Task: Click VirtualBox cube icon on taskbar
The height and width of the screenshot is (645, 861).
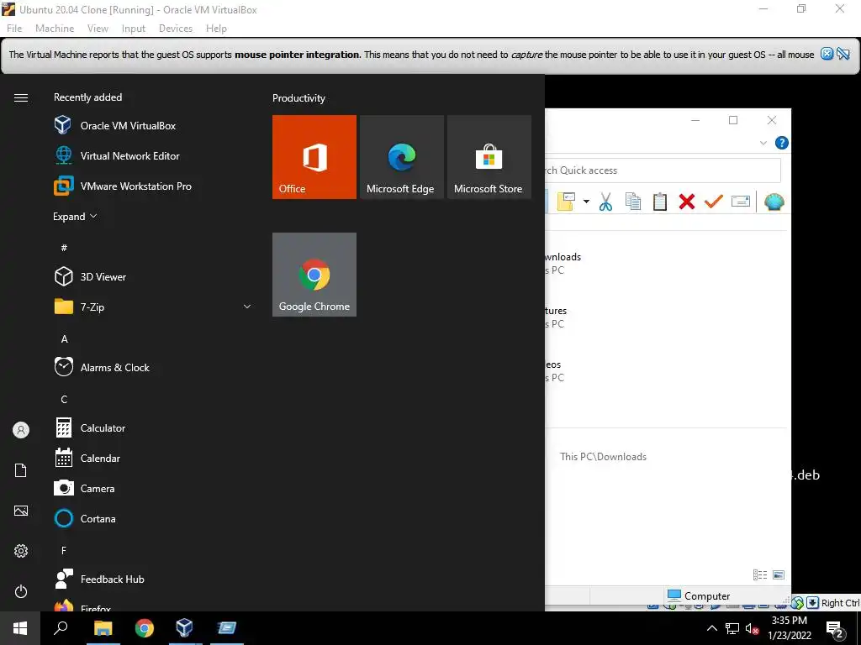Action: coord(184,628)
